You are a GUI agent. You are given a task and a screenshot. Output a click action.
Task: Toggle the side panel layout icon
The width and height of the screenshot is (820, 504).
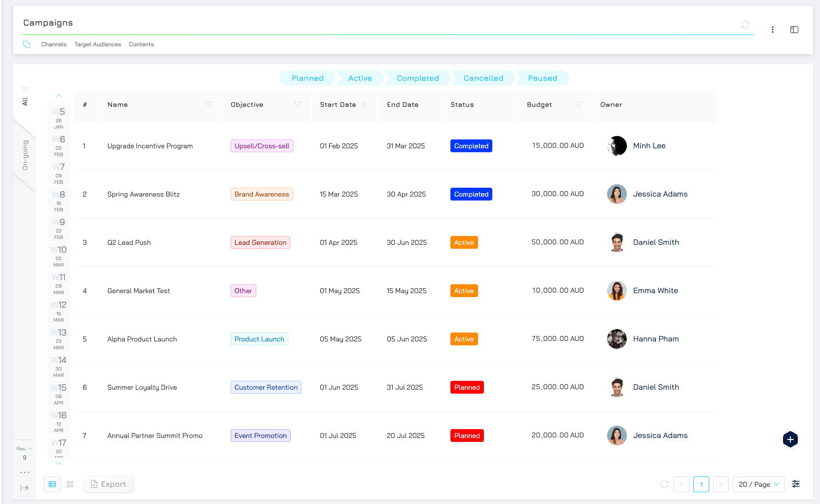794,30
